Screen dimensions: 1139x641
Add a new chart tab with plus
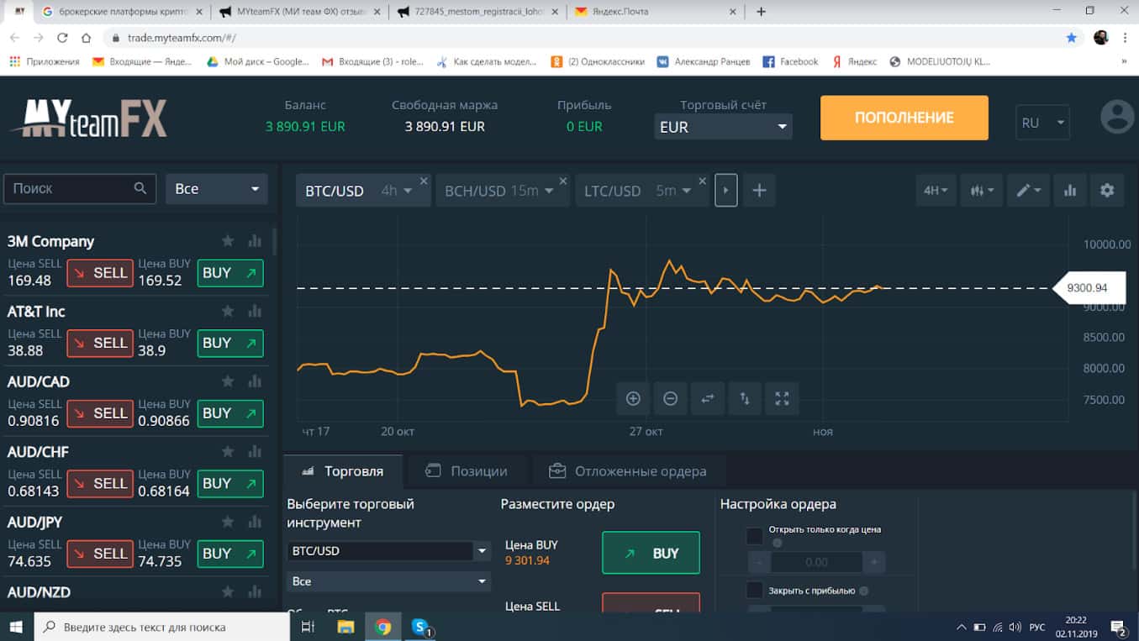pos(759,191)
